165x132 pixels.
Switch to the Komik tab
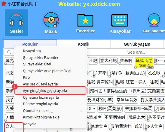coord(83,44)
